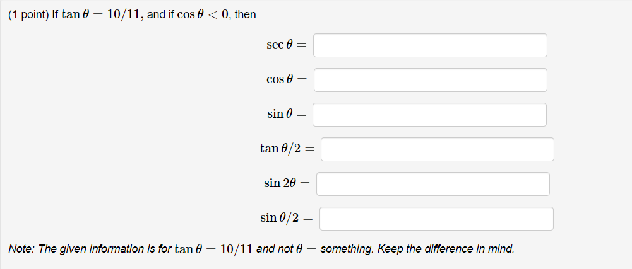
Task: Click the 'tan θ/2 =' label
Action: (287, 149)
